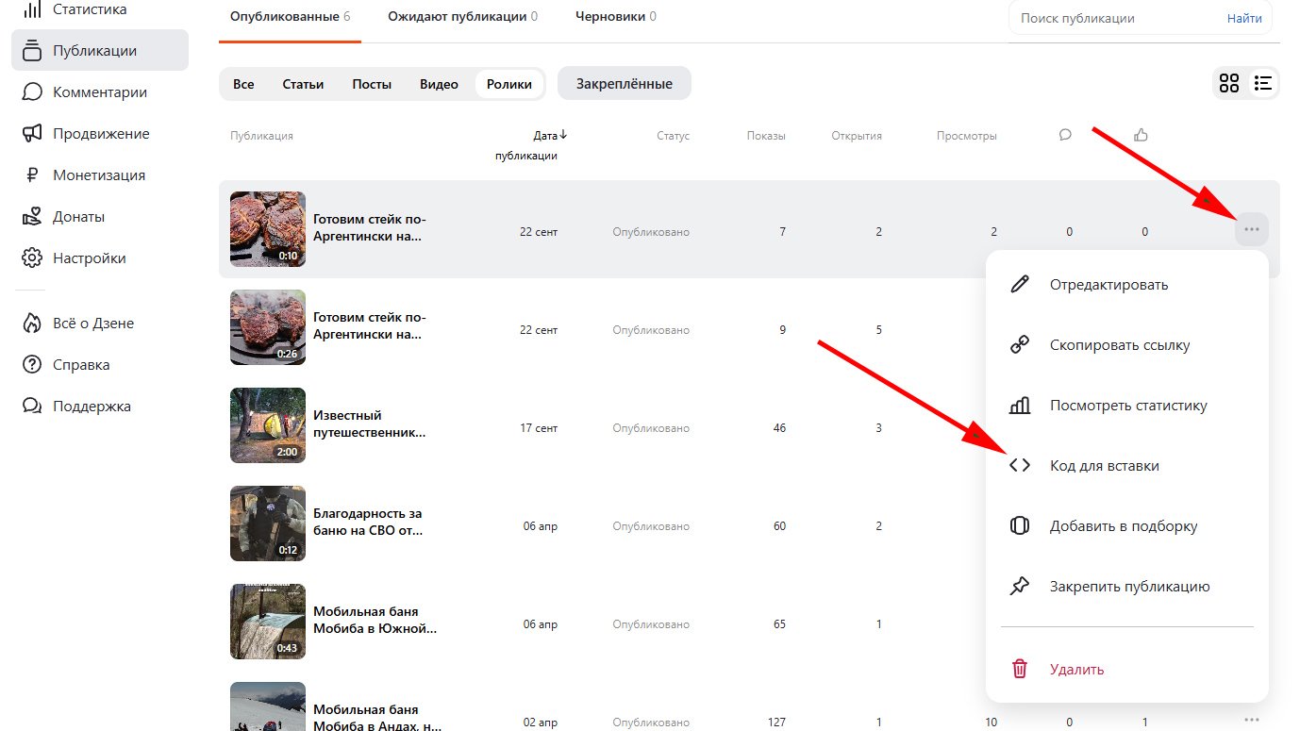1300x731 pixels.
Task: Toggle the Закреплённые filter
Action: point(625,84)
